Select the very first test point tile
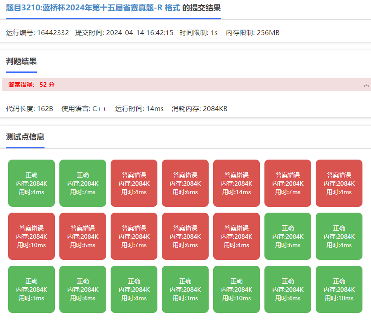The image size is (371, 321). [x=31, y=183]
